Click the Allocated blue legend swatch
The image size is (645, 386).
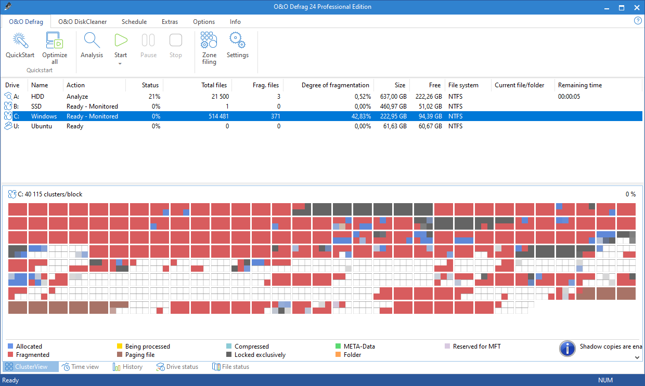tap(10, 346)
